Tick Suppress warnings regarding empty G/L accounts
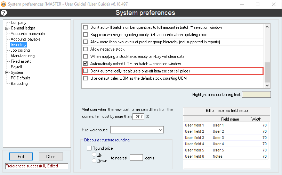Screen dimensions: 282x175 [x=86, y=34]
